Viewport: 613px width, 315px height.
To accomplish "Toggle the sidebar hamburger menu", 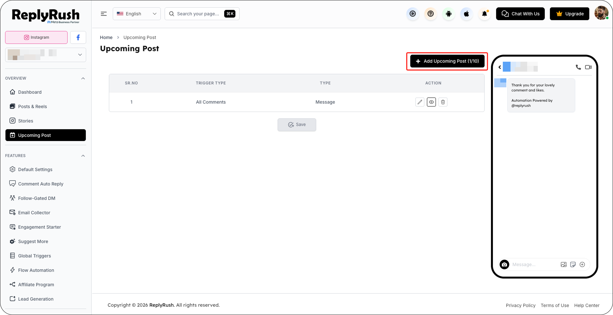I will (104, 14).
